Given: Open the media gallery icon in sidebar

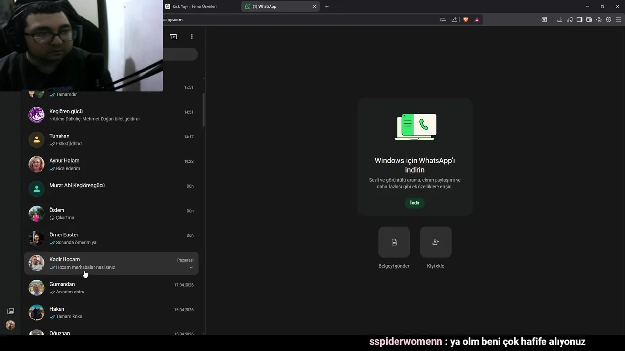Looking at the screenshot, I should coord(11,311).
